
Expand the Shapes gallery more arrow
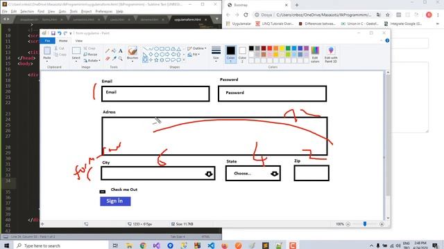[184, 60]
